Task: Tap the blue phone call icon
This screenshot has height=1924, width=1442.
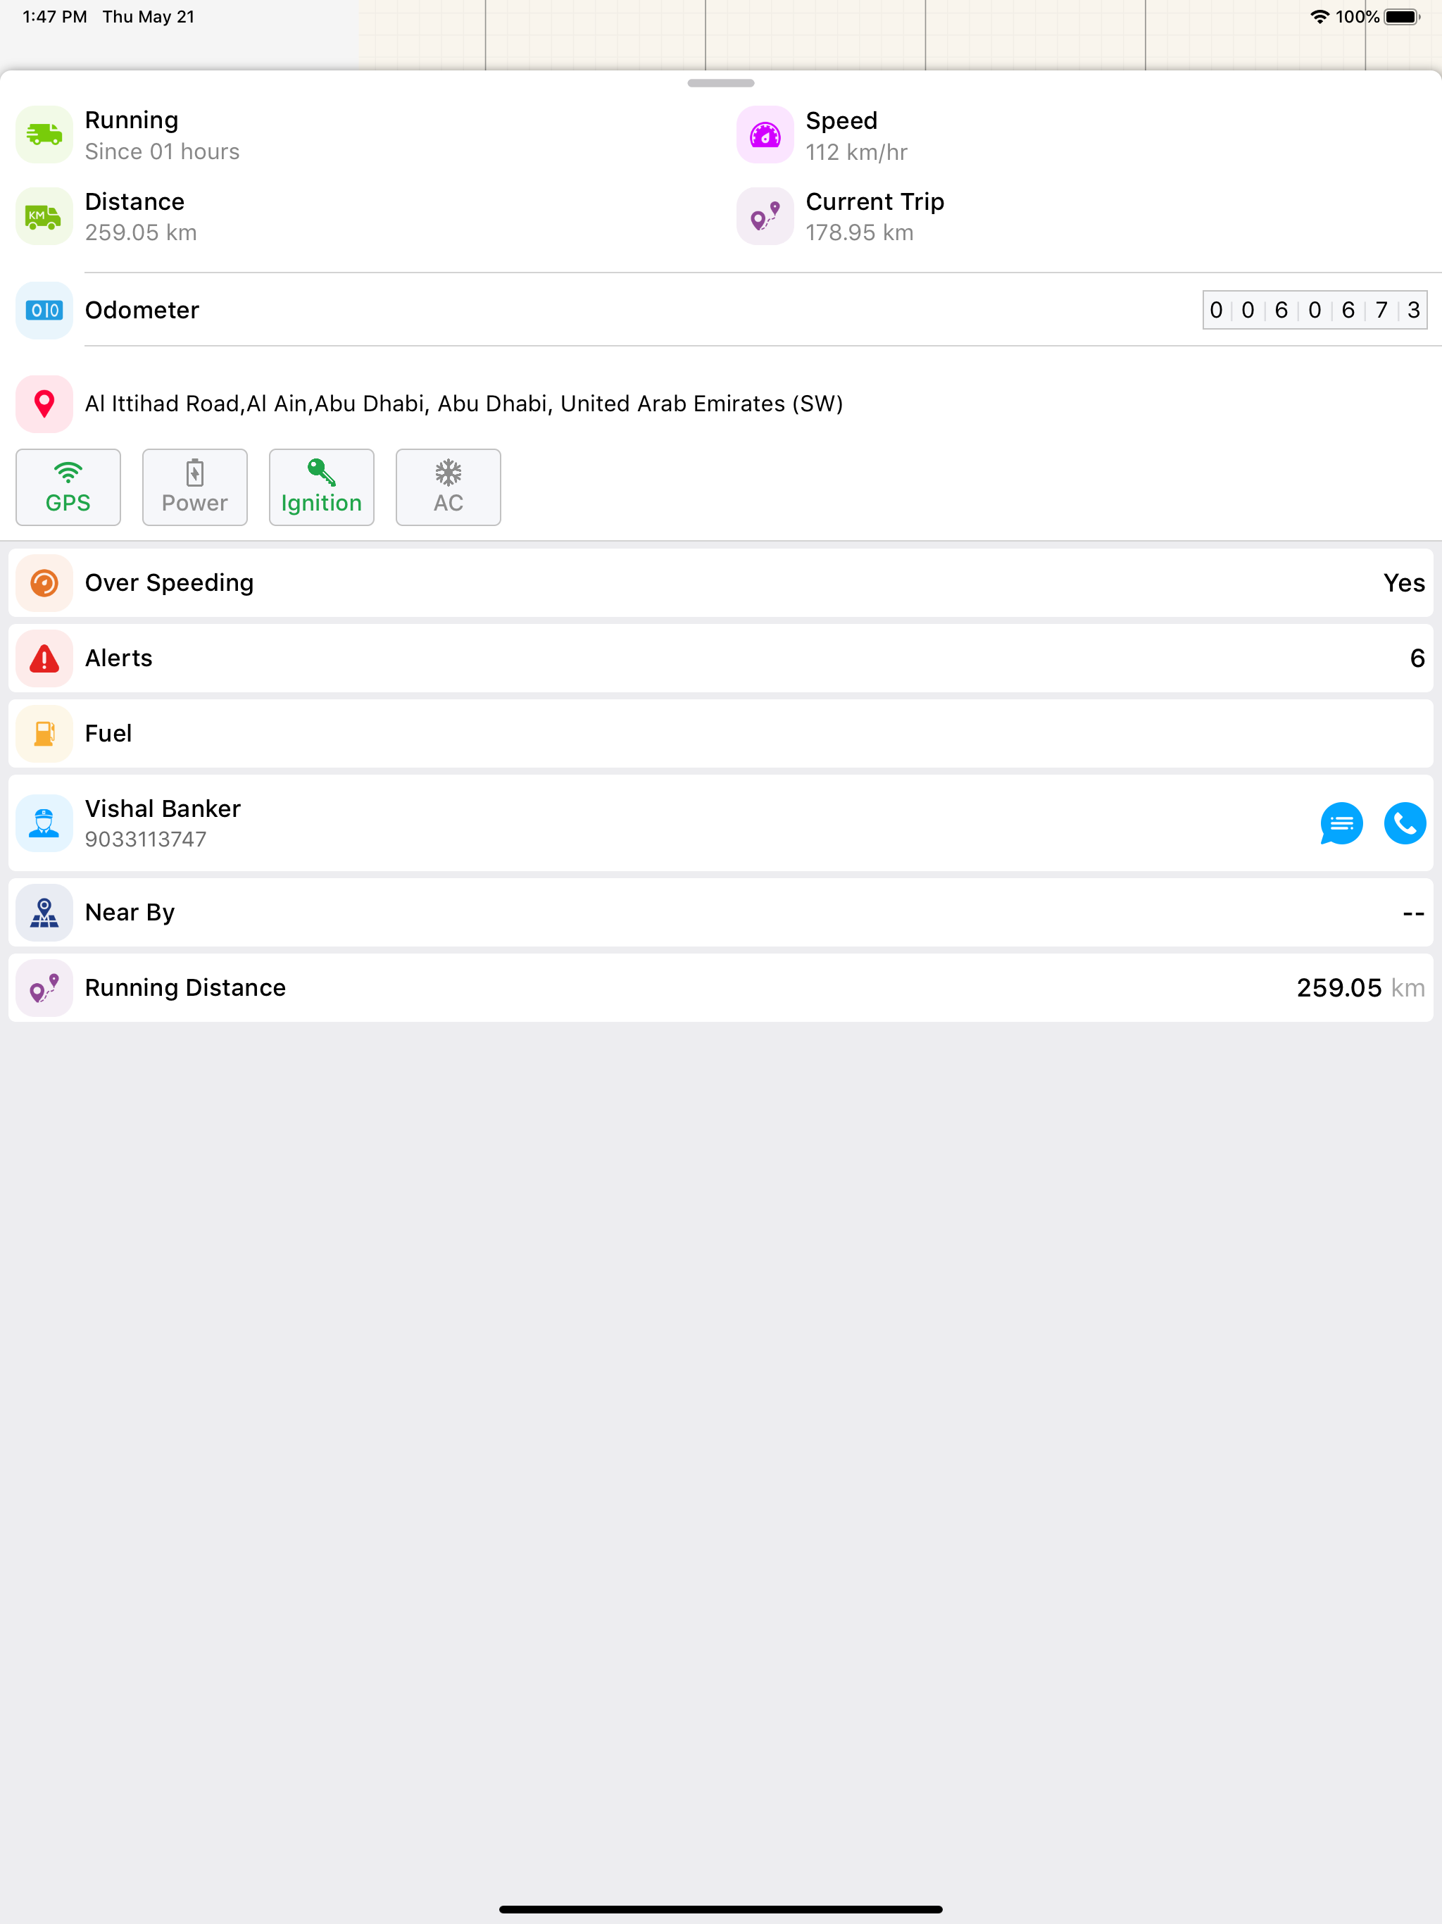Action: coord(1404,823)
